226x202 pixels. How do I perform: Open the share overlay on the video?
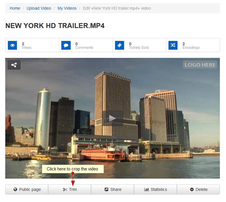[14, 65]
